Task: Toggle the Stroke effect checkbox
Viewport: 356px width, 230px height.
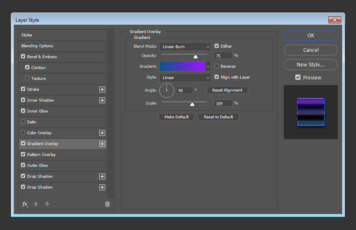Action: tap(23, 89)
